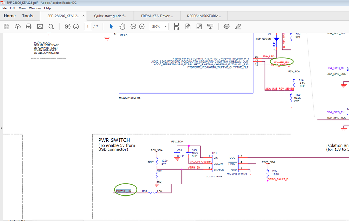Click the MIC2005-0.8YM6 part label

237,174
